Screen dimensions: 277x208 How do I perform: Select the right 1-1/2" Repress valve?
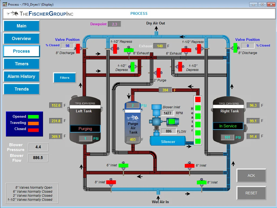tap(199, 49)
